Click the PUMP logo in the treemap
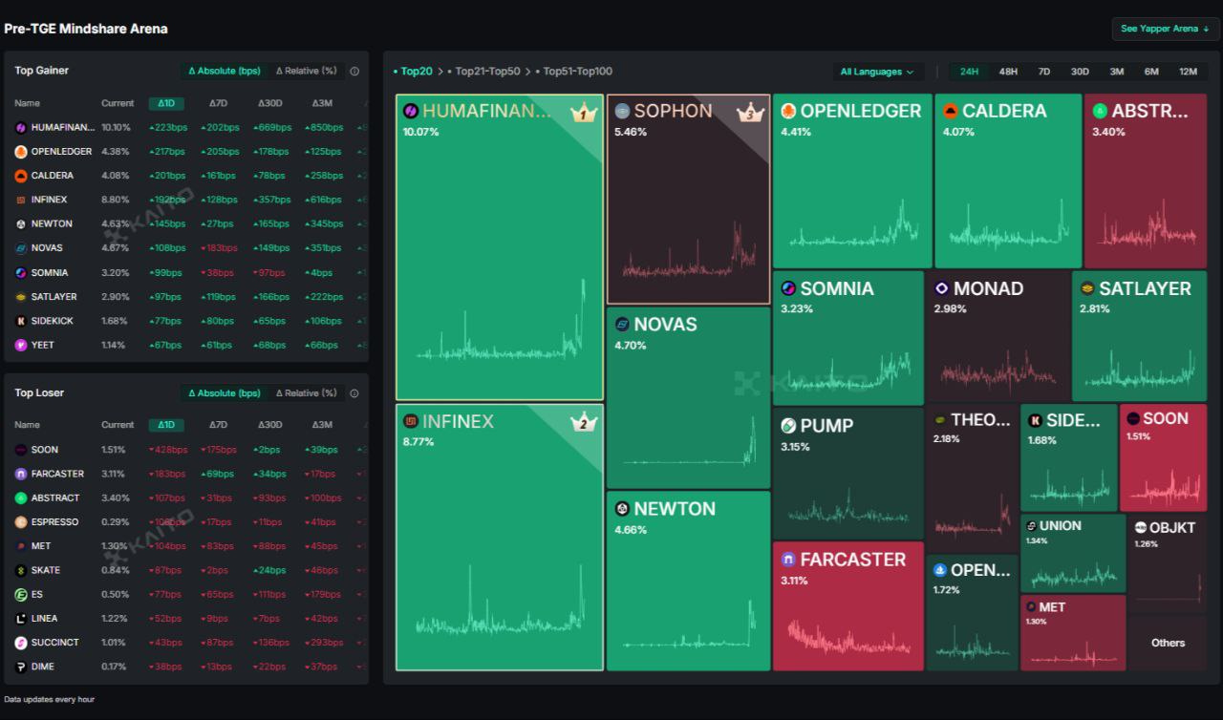 pyautogui.click(x=788, y=426)
